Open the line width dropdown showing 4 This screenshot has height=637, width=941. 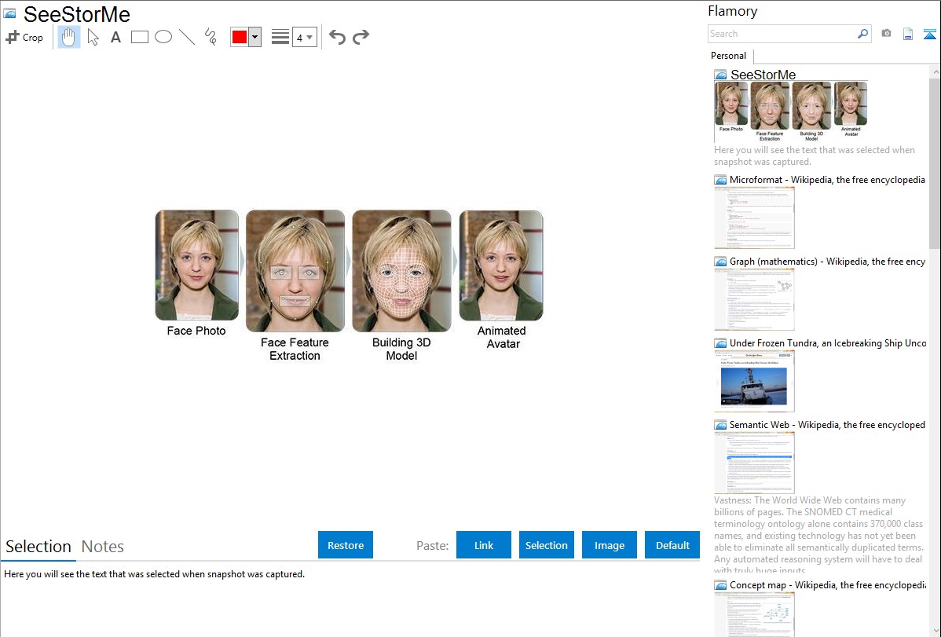304,37
